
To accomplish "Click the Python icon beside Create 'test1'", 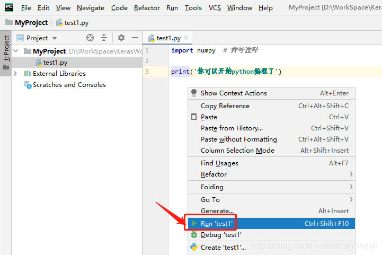I will click(x=194, y=247).
